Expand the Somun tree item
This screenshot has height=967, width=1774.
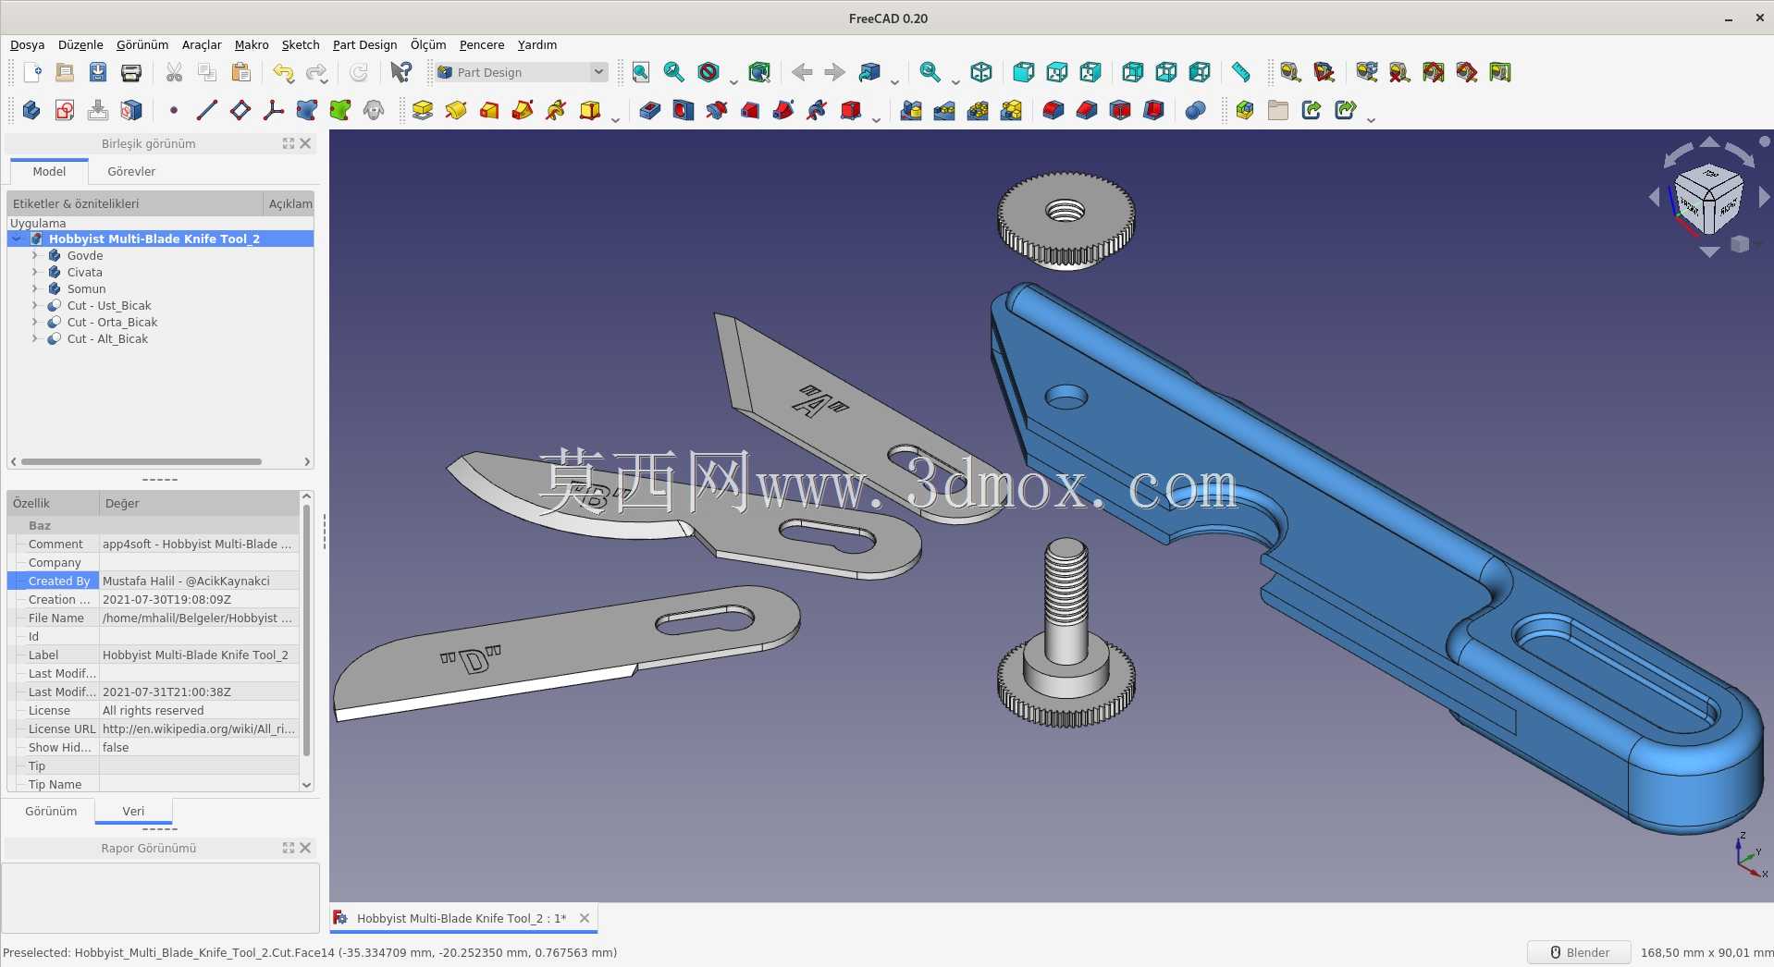[35, 289]
